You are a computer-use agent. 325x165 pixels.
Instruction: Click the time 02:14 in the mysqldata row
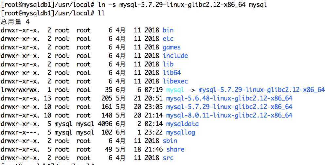pyautogui.click(x=153, y=124)
